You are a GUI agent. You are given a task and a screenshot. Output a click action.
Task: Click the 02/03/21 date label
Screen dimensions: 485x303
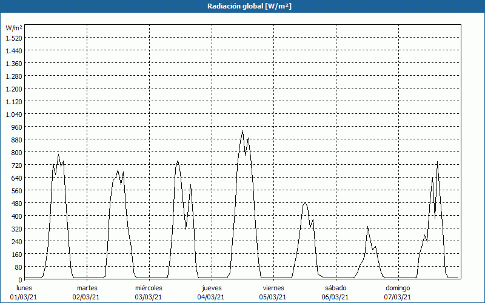86,297
